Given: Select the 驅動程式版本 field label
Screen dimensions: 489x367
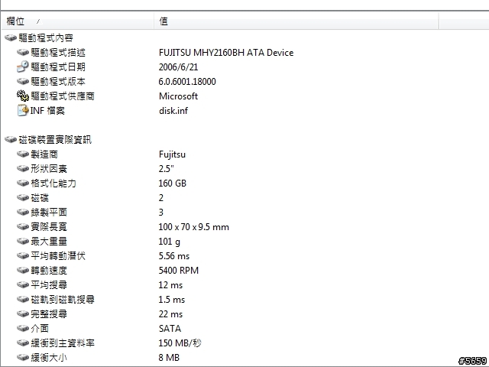Looking at the screenshot, I should coord(58,82).
